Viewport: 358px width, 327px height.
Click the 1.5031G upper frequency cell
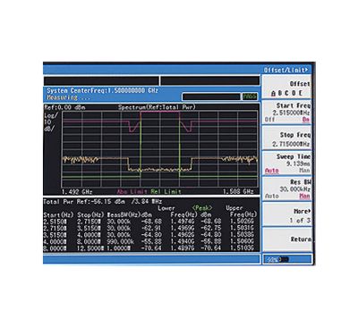tap(242, 228)
